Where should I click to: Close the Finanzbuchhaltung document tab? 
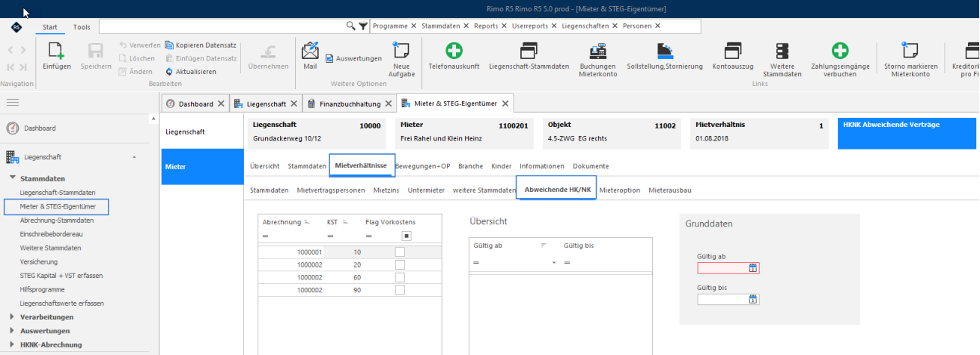click(389, 104)
